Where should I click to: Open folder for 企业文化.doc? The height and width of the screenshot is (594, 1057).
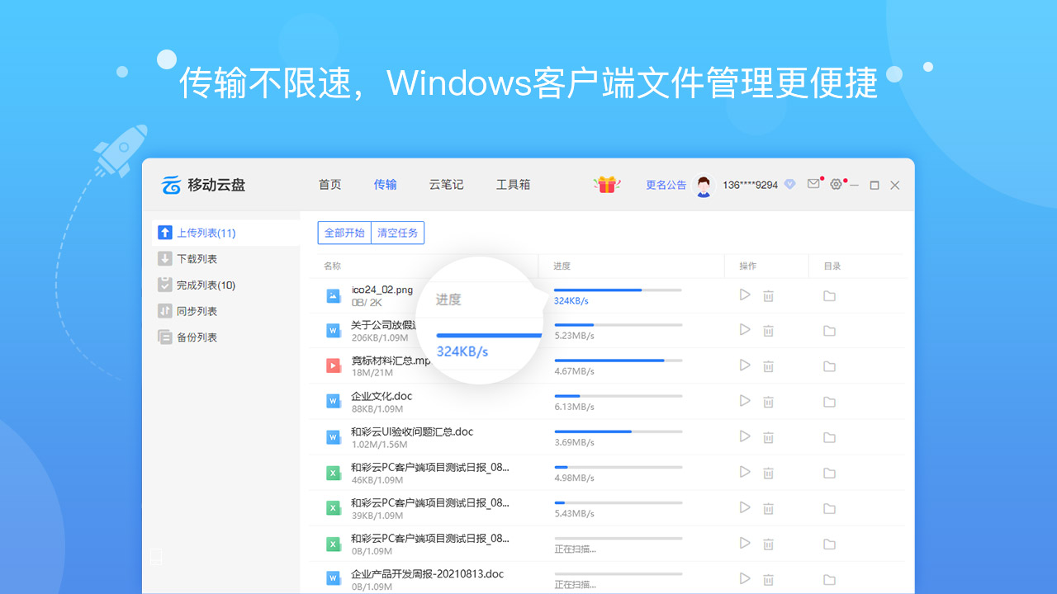point(829,402)
